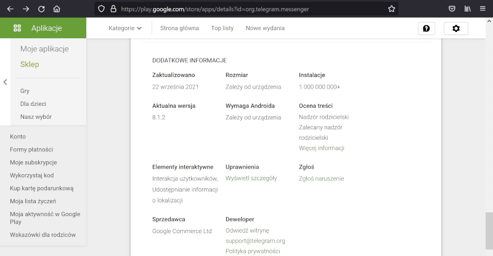Open settings with the gear icon
Screen dimensions: 493x256
click(x=456, y=28)
